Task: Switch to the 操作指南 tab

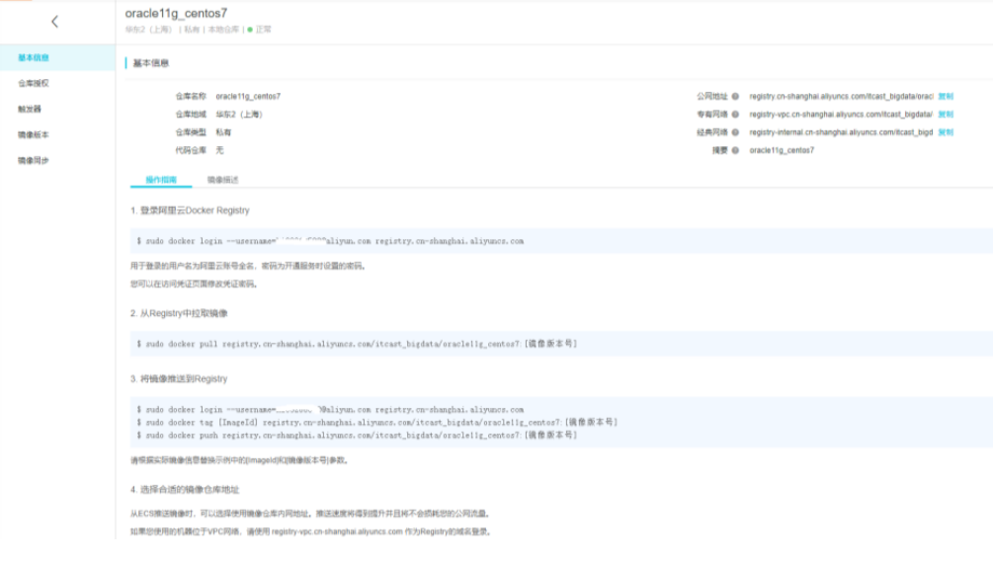Action: coord(161,180)
